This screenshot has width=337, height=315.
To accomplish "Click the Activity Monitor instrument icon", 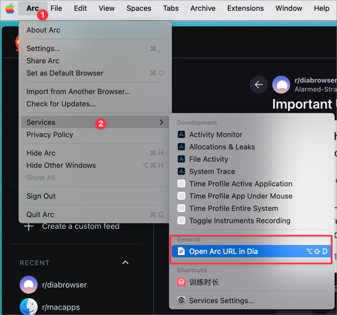I will (x=181, y=134).
